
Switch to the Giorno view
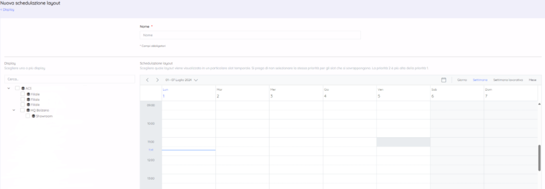coord(462,80)
